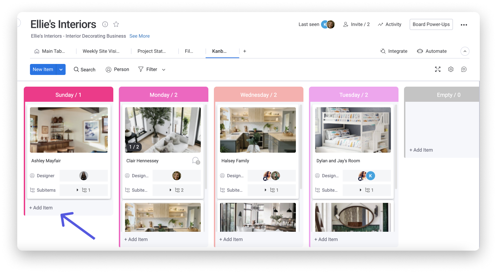The width and height of the screenshot is (497, 273).
Task: Open the Project Status tab
Action: click(152, 51)
